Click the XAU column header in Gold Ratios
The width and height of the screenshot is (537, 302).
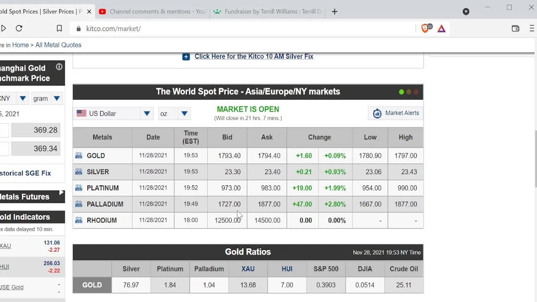click(x=248, y=269)
